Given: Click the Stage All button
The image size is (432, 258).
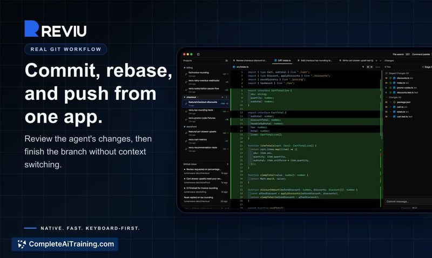Looking at the screenshot, I should click(427, 67).
